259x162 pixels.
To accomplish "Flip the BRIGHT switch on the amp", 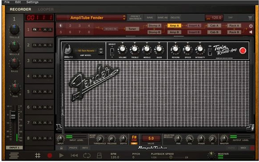I will point(112,52).
